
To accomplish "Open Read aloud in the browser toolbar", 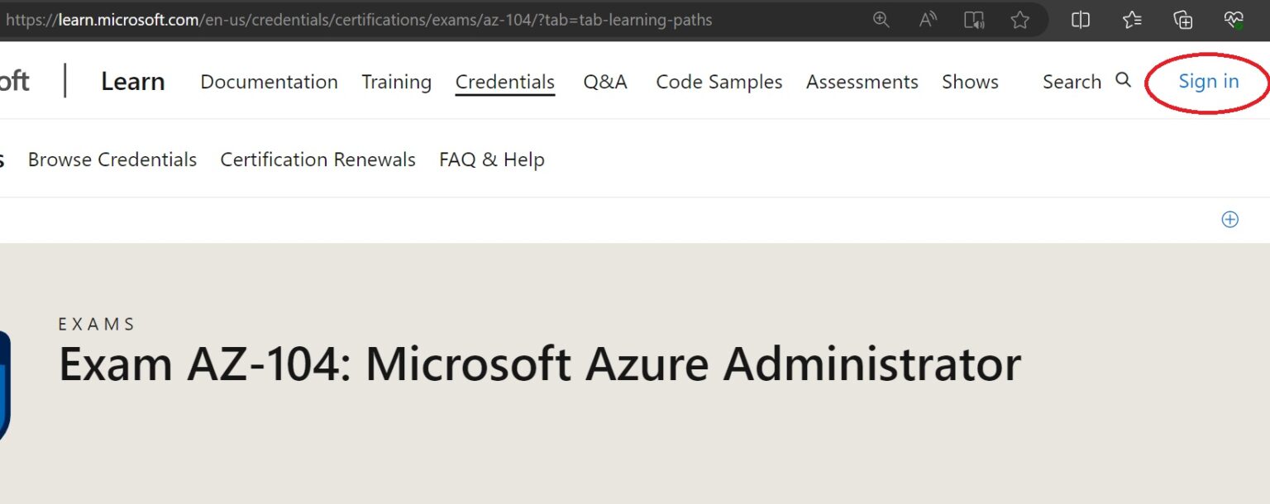I will coord(927,20).
